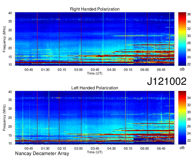The height and width of the screenshot is (157, 194).
Task: Click the 10 MHz label on the bottom plot
Action: point(10,143)
